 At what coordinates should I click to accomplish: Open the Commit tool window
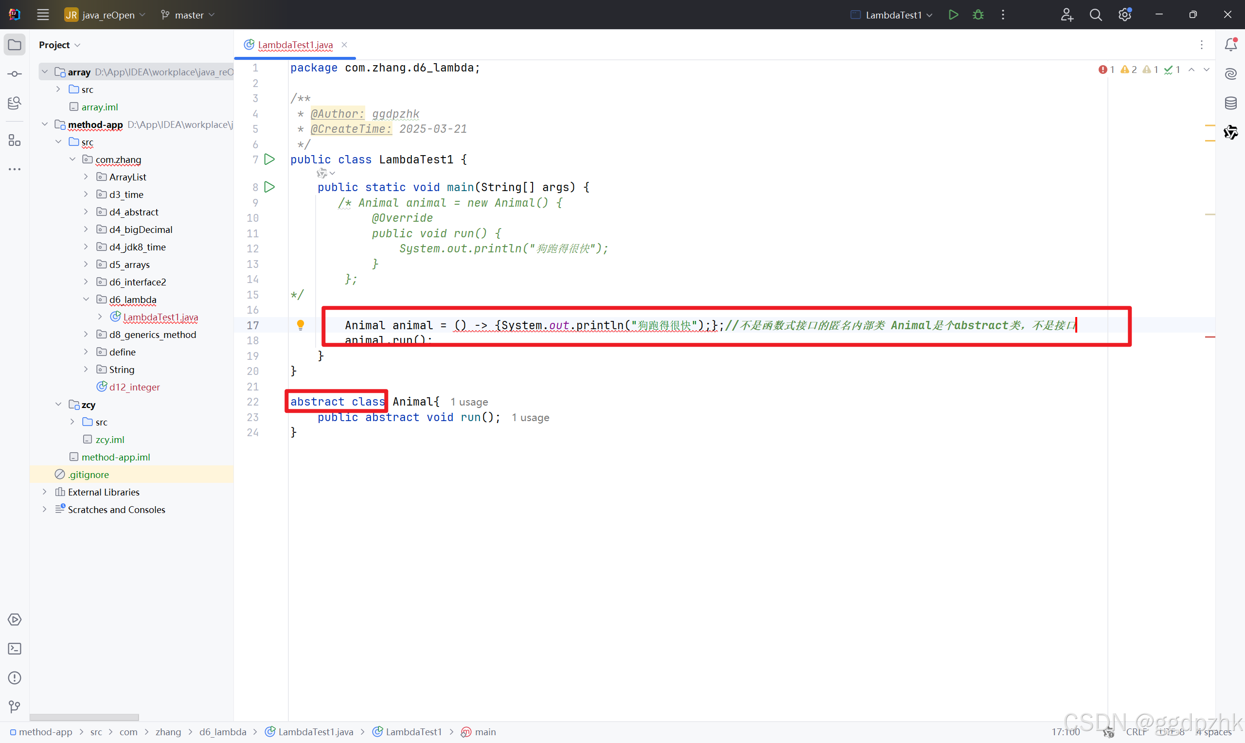tap(15, 74)
